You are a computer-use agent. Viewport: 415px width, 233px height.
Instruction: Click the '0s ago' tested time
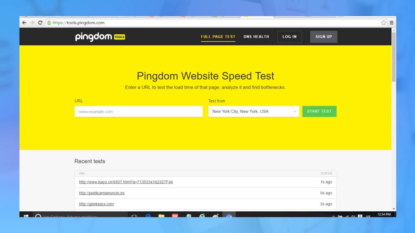click(326, 193)
